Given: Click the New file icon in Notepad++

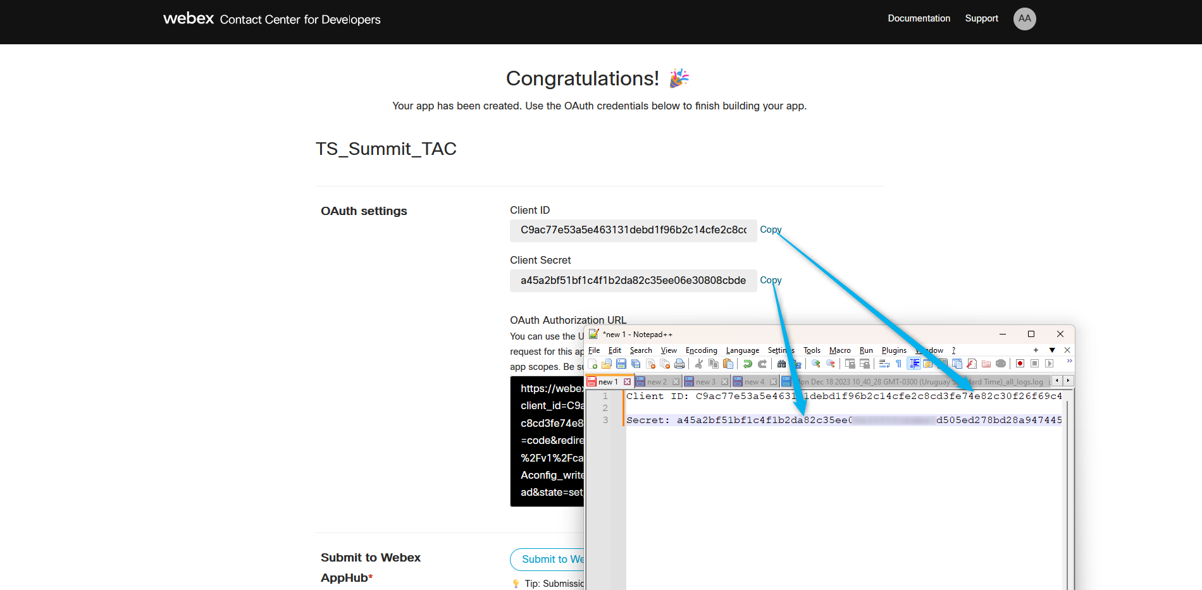Looking at the screenshot, I should click(593, 364).
